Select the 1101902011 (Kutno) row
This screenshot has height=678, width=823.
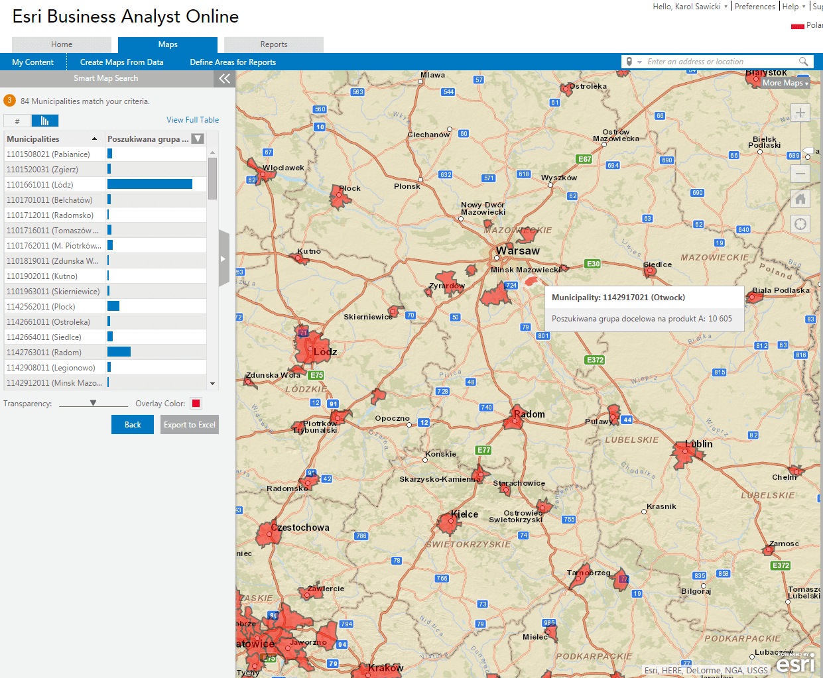click(105, 276)
